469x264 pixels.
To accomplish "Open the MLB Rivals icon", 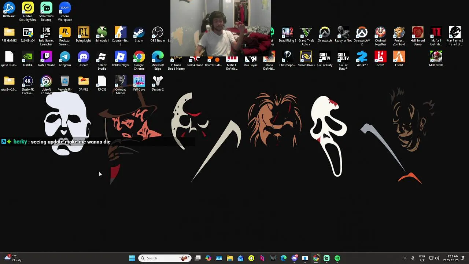I will click(436, 59).
